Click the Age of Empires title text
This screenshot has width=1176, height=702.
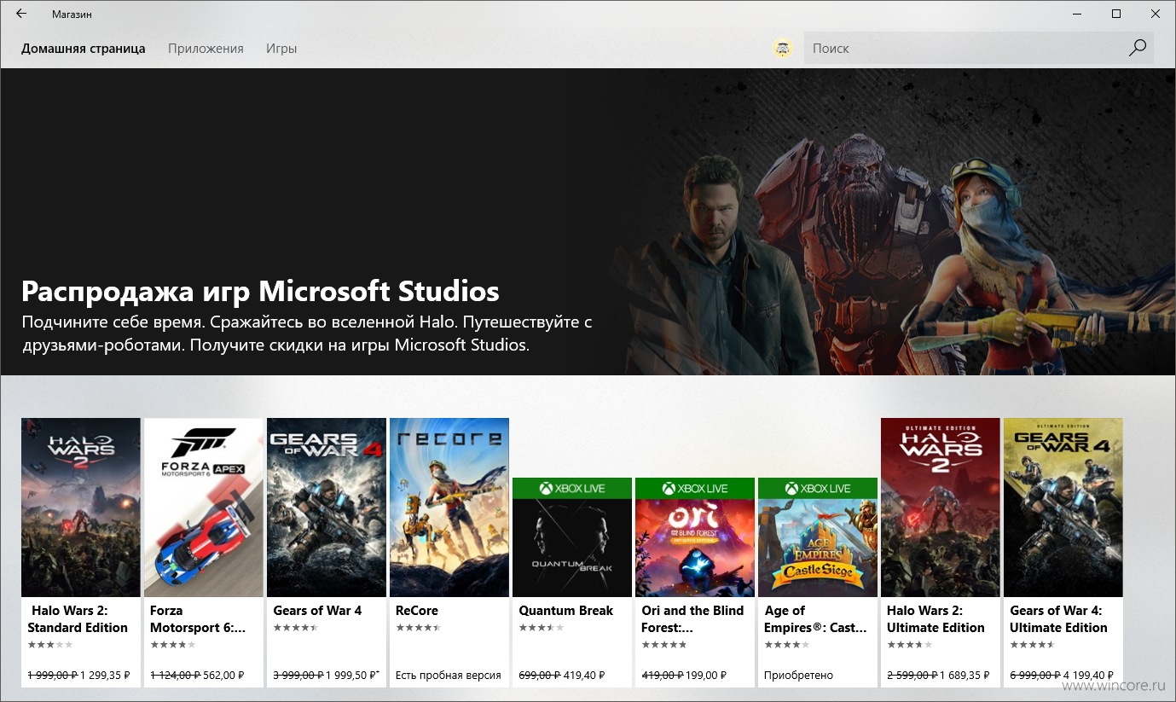click(815, 619)
